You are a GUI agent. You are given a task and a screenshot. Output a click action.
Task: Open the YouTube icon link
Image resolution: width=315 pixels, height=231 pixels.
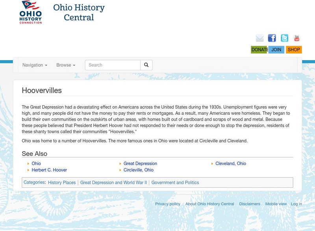click(x=296, y=38)
